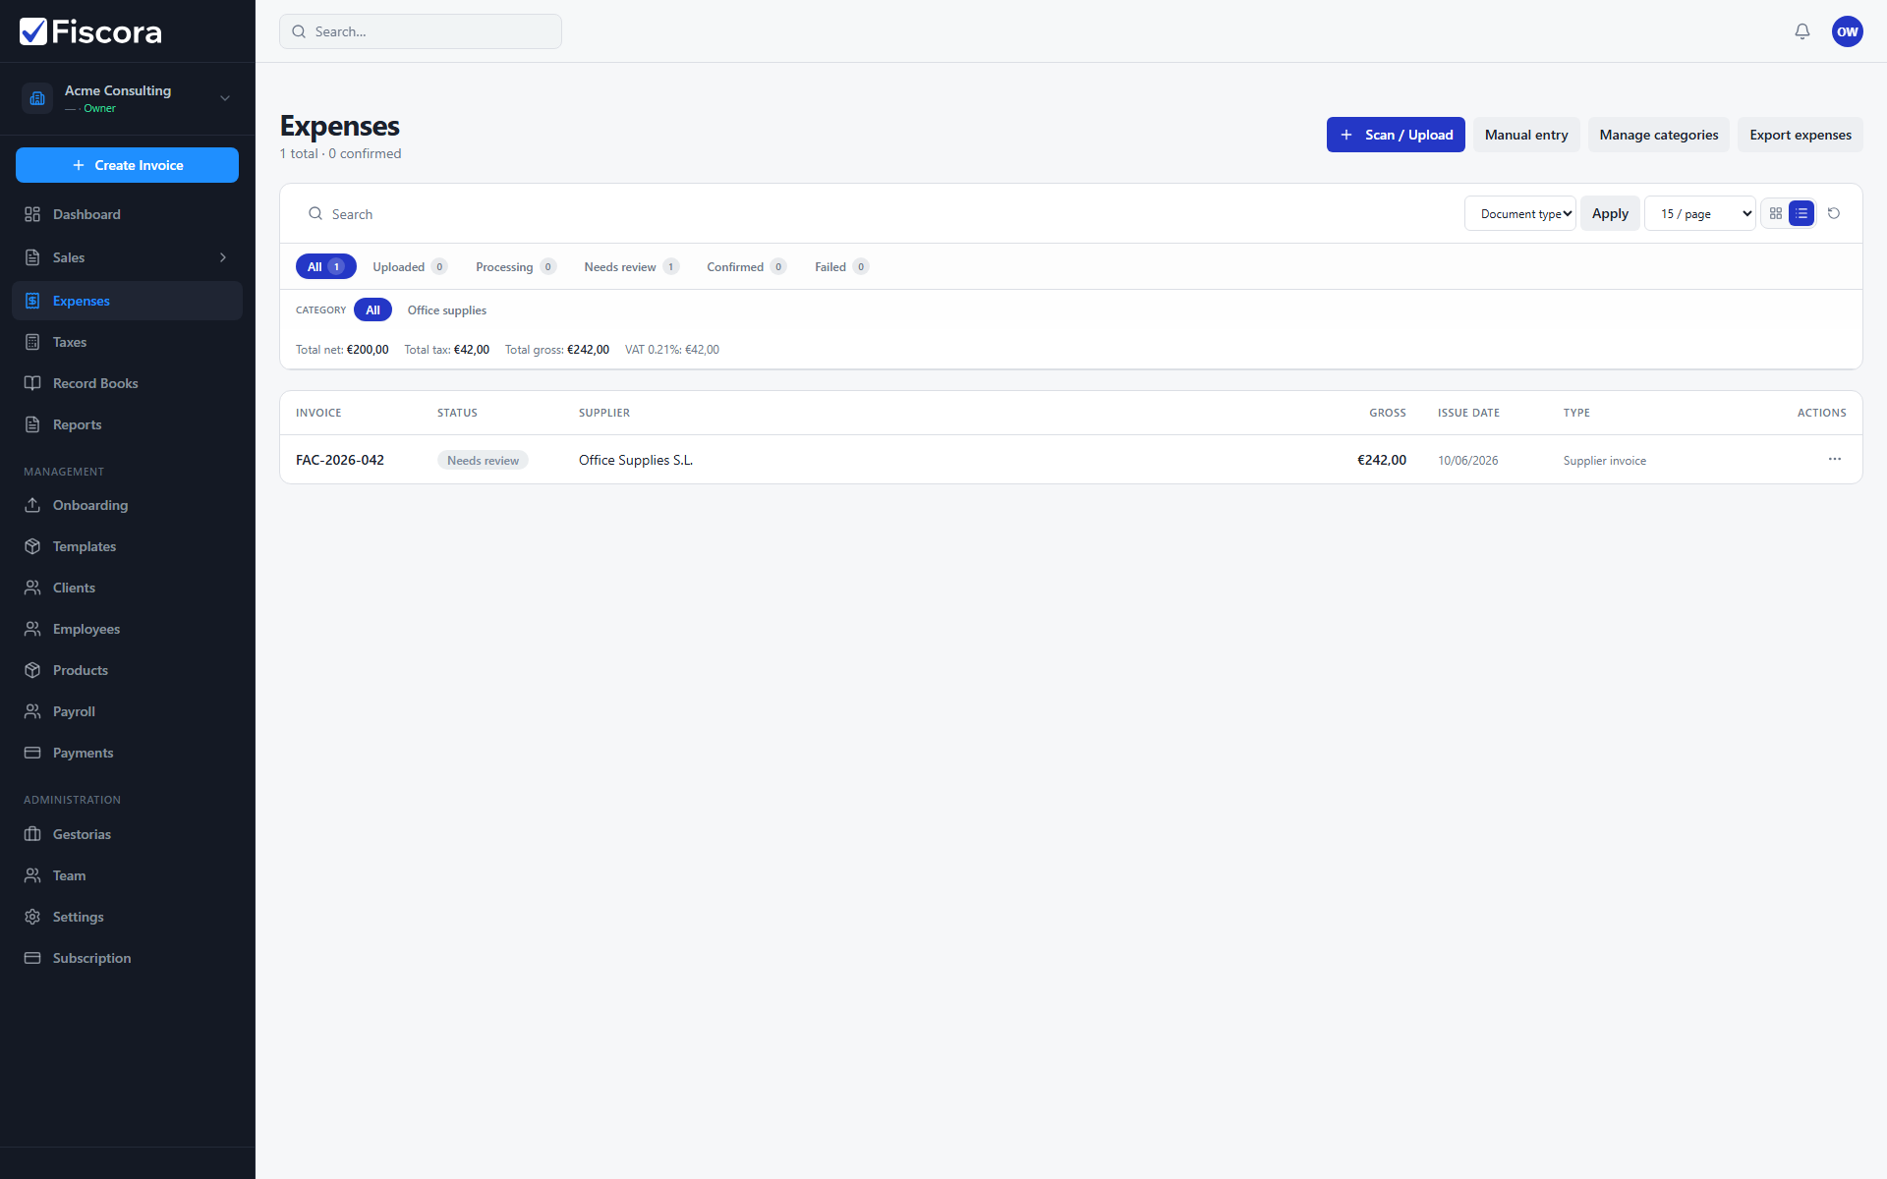Select the Failed status tab

[841, 266]
